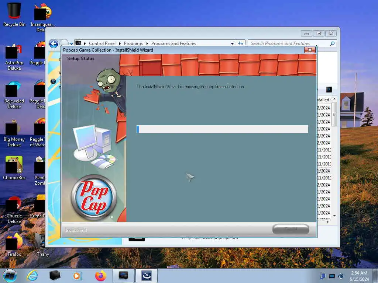Click the scrollbar down arrow in programs list
378x283 pixels.
[334, 216]
